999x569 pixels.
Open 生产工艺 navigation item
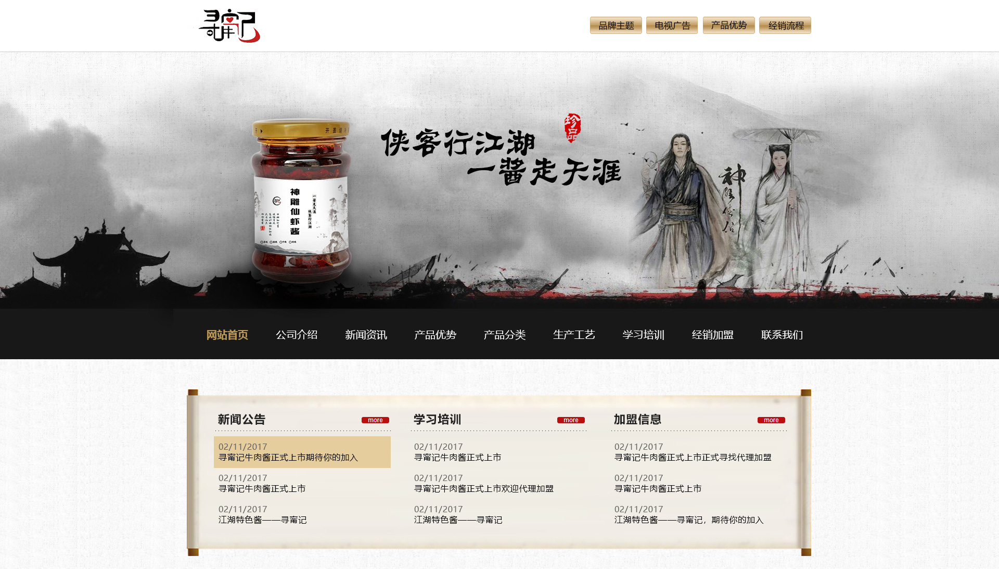point(574,335)
